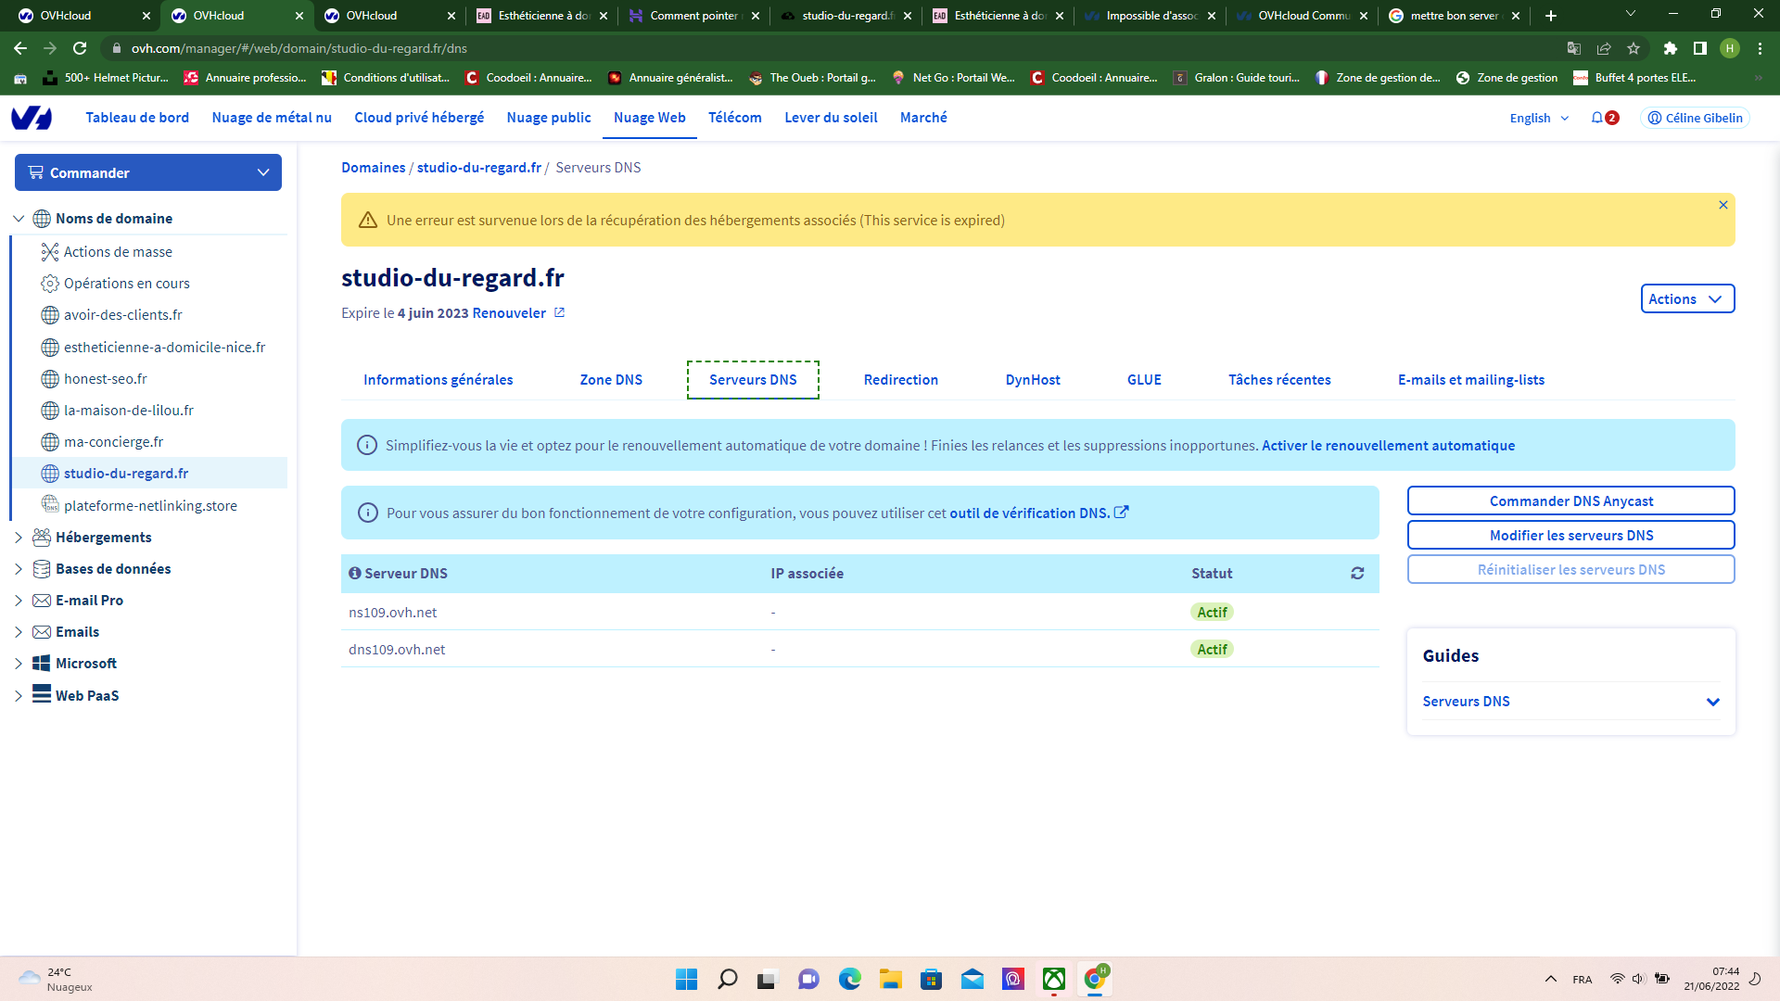This screenshot has width=1780, height=1001.
Task: Click the Chrome taskbar icon
Action: pos(1095,979)
